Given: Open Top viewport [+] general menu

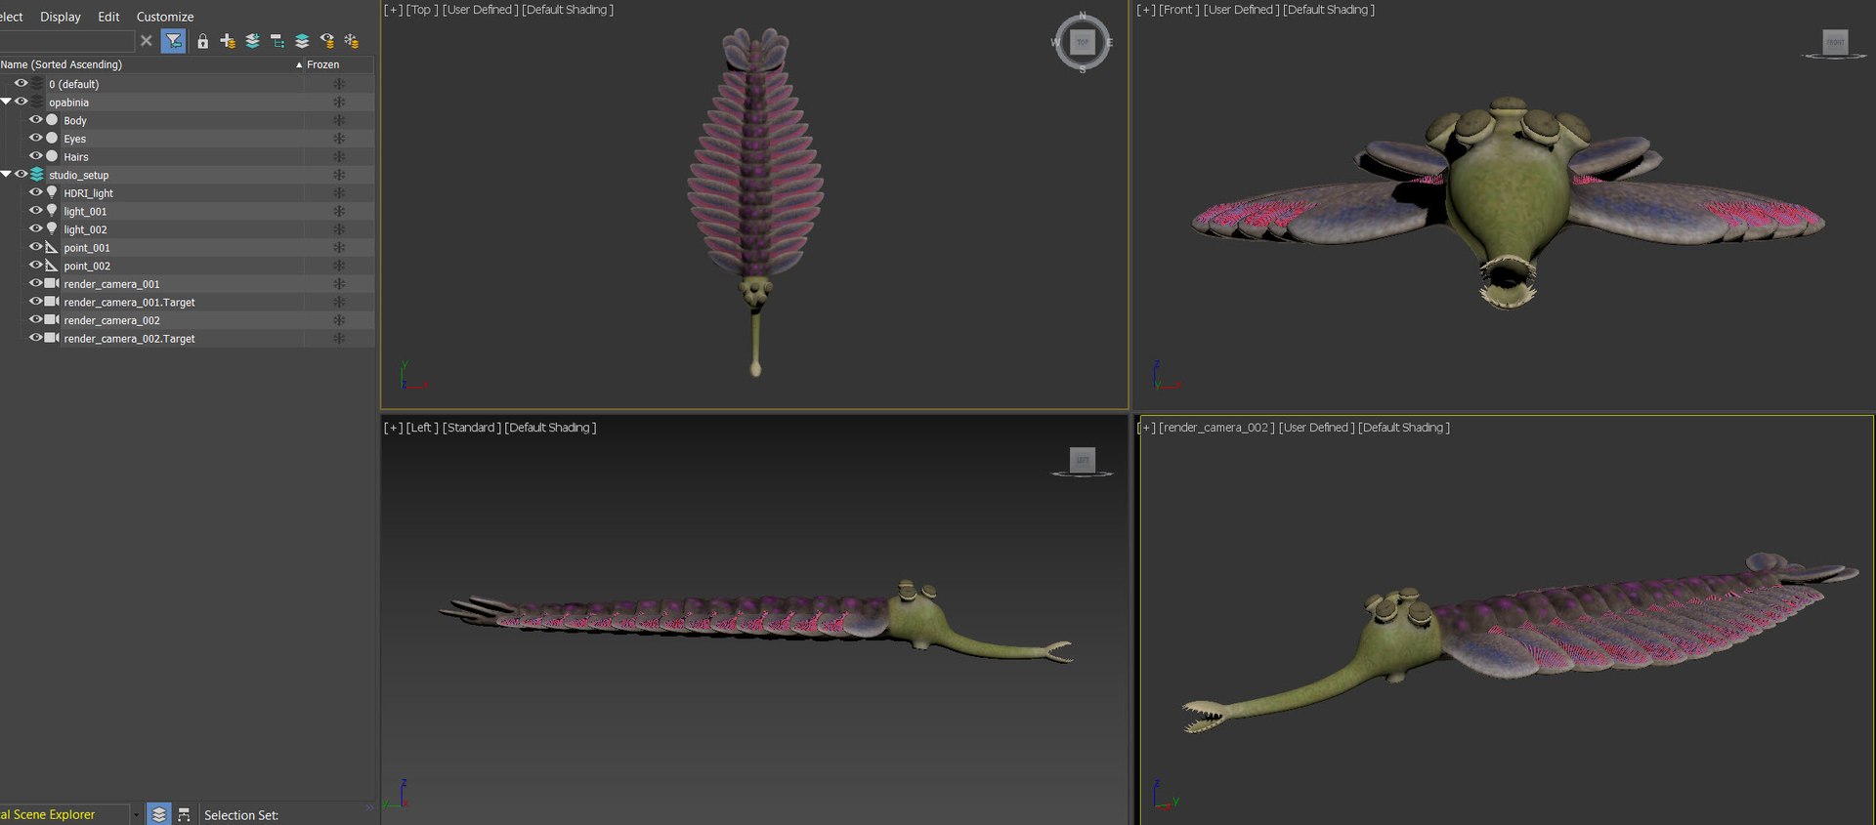Looking at the screenshot, I should 393,10.
